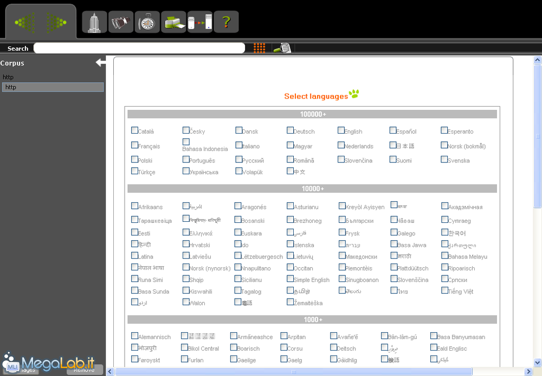Select the highlighted http corpus entry
This screenshot has width=542, height=376.
pos(53,87)
